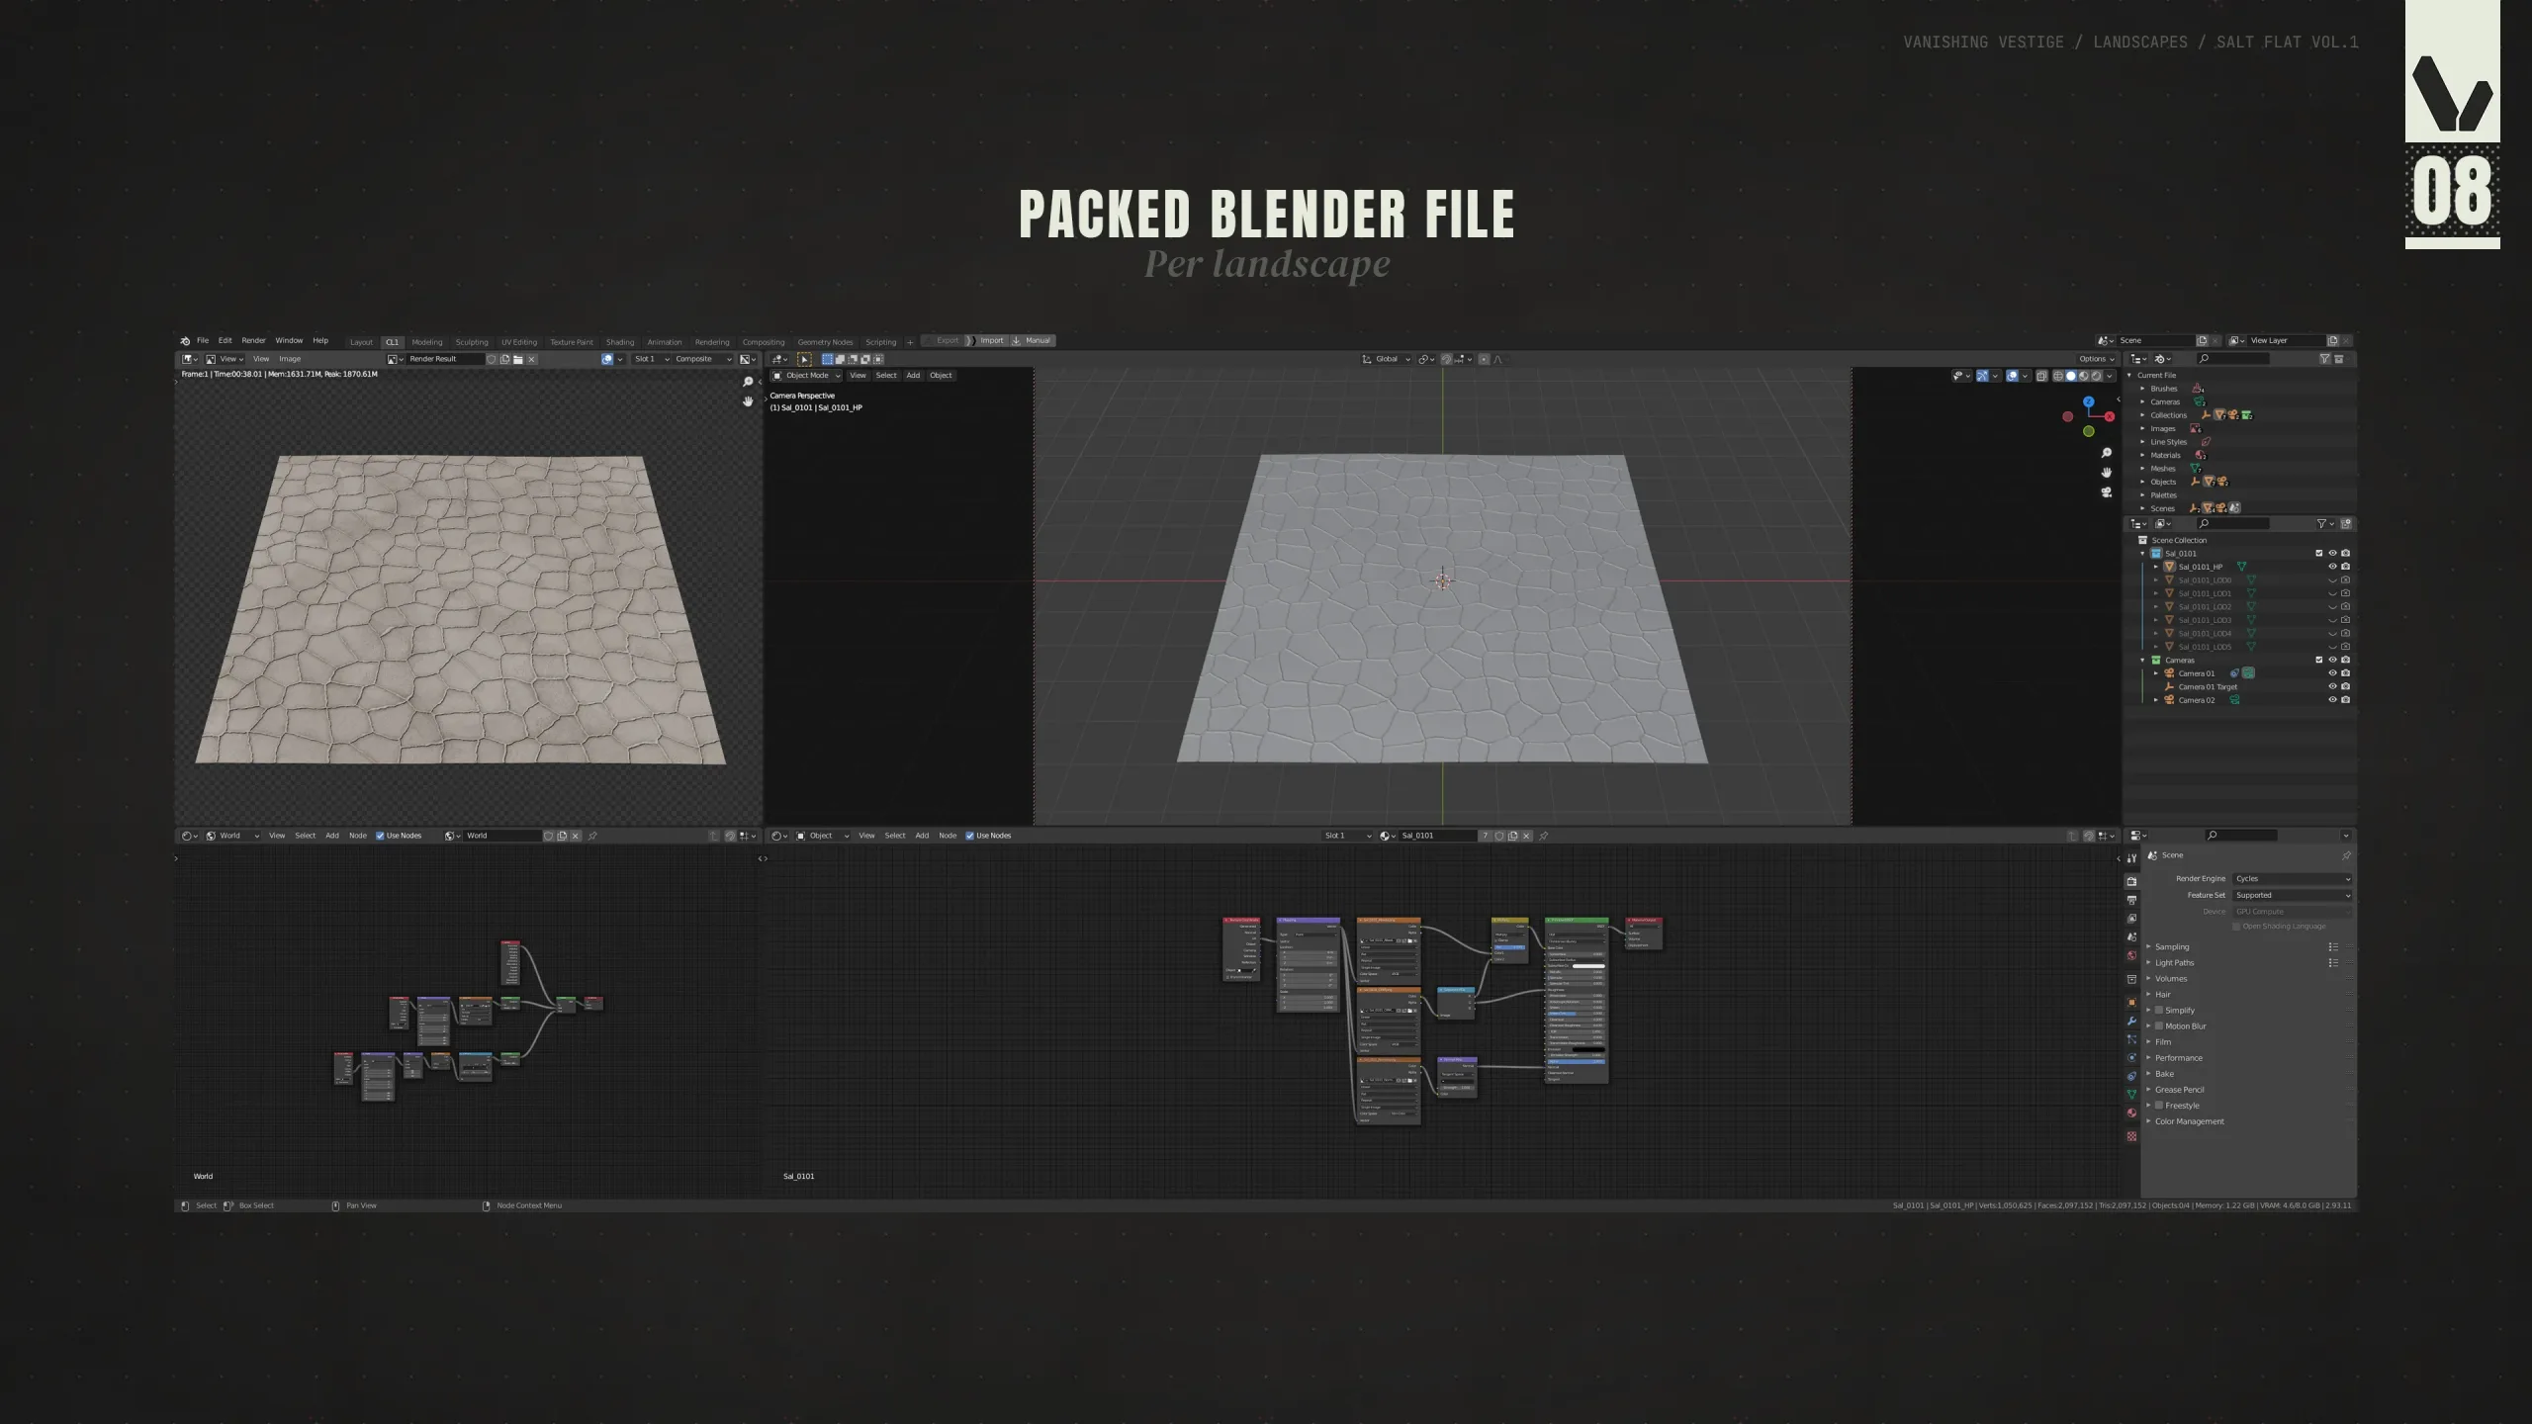Click the open image folder icon

[x=518, y=360]
